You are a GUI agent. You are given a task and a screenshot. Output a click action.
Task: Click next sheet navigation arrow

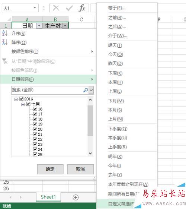pyautogui.click(x=20, y=197)
